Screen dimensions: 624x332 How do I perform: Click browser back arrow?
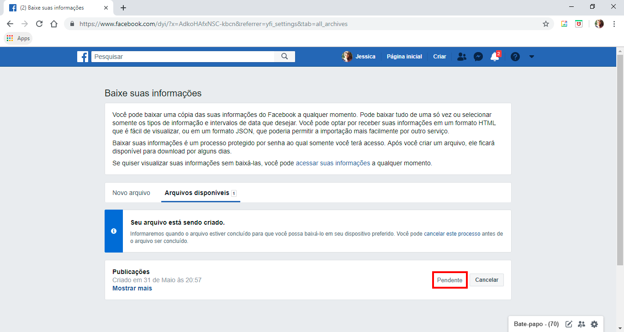click(x=10, y=24)
